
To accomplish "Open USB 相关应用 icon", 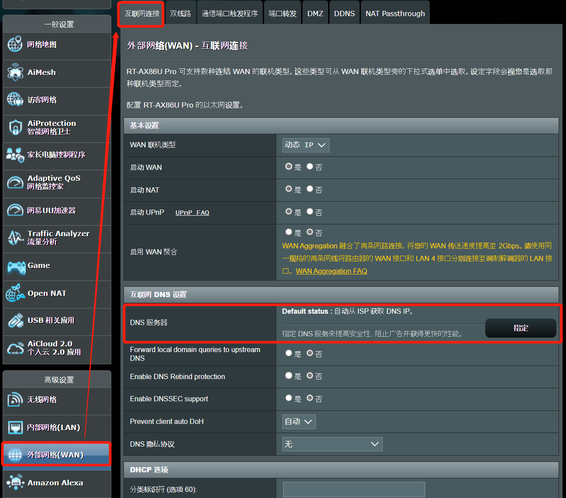I will point(16,320).
